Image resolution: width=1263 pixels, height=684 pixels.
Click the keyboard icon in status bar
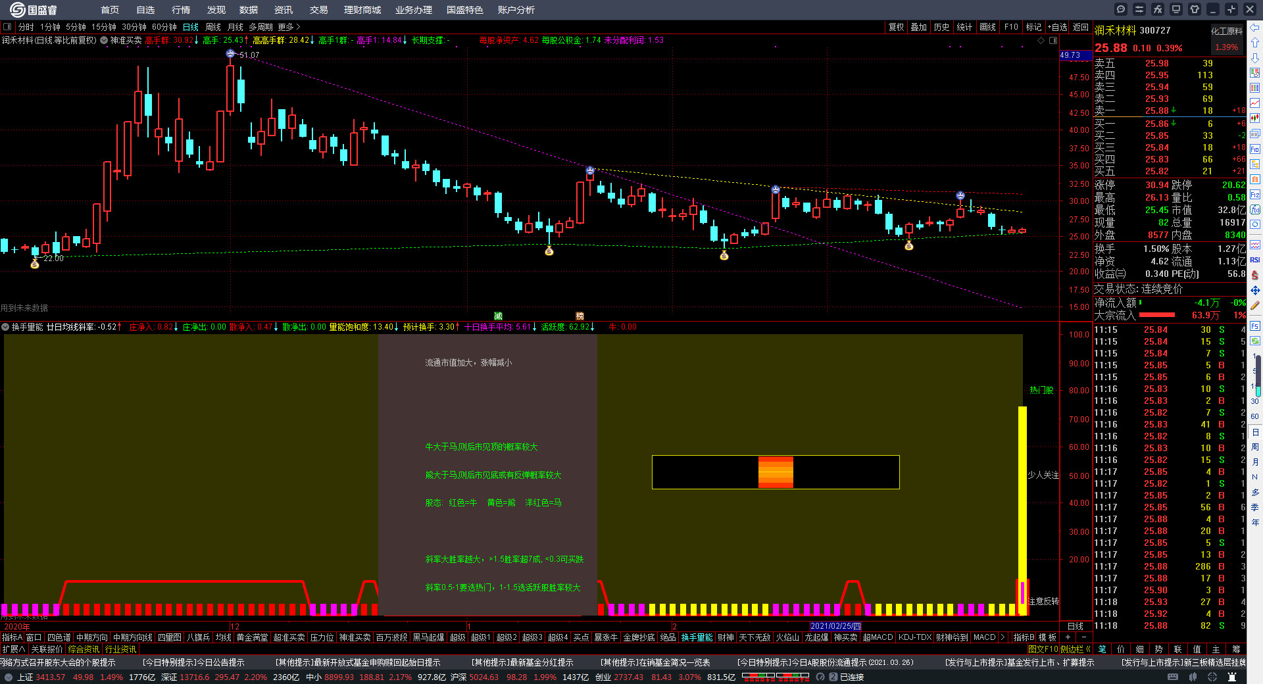pos(1173,677)
